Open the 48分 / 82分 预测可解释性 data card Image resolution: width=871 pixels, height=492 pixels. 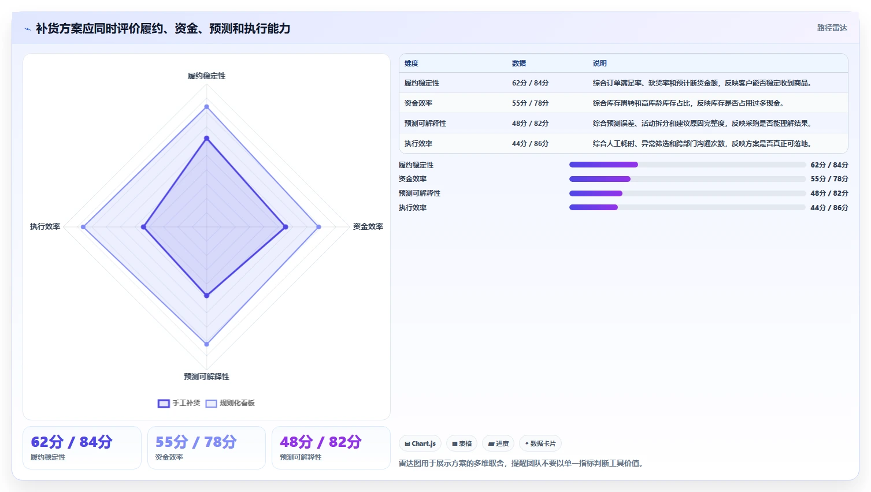pos(331,448)
